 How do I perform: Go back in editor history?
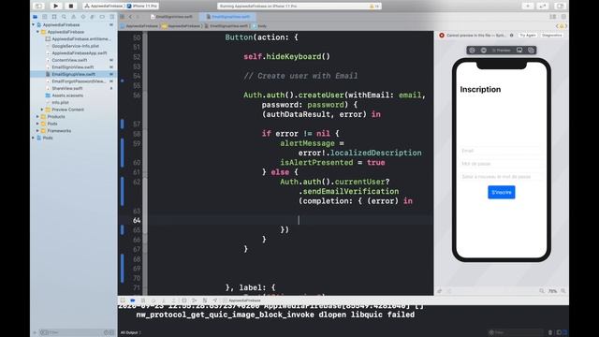130,17
